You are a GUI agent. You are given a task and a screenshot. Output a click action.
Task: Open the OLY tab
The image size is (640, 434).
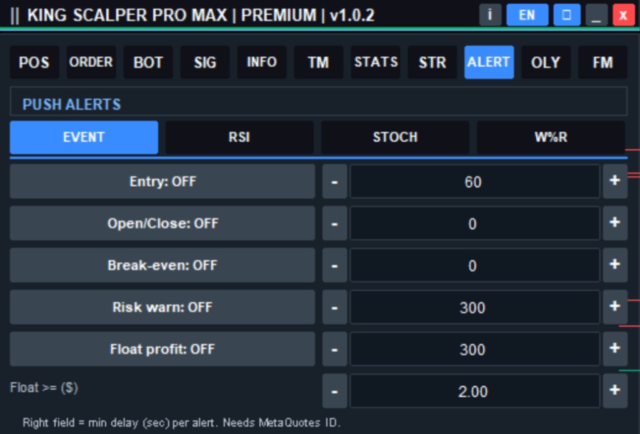tap(546, 62)
